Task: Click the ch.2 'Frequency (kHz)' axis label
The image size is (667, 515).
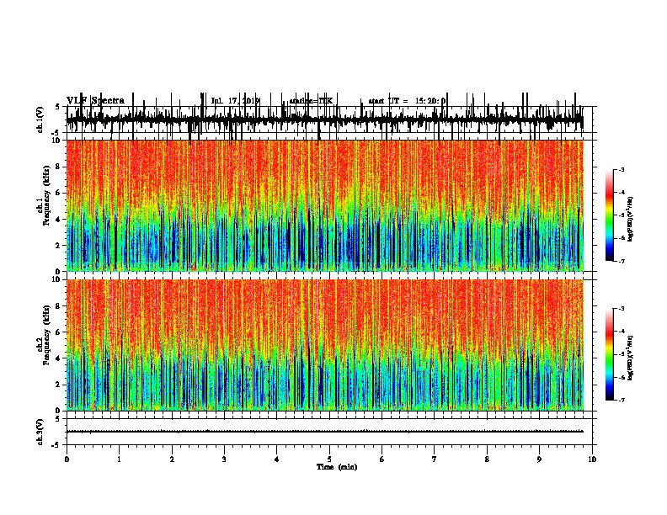Action: (46, 335)
